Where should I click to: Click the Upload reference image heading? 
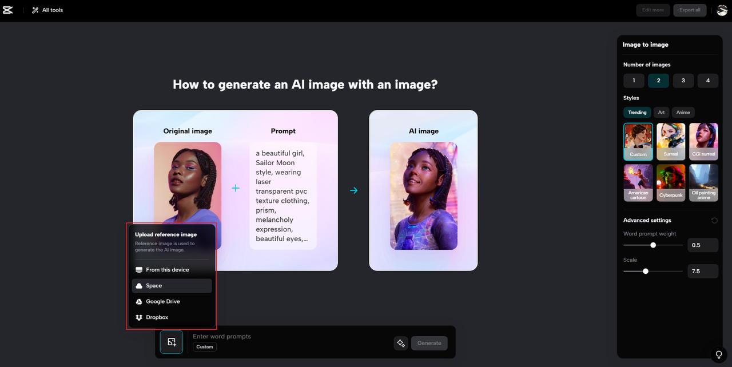(166, 234)
